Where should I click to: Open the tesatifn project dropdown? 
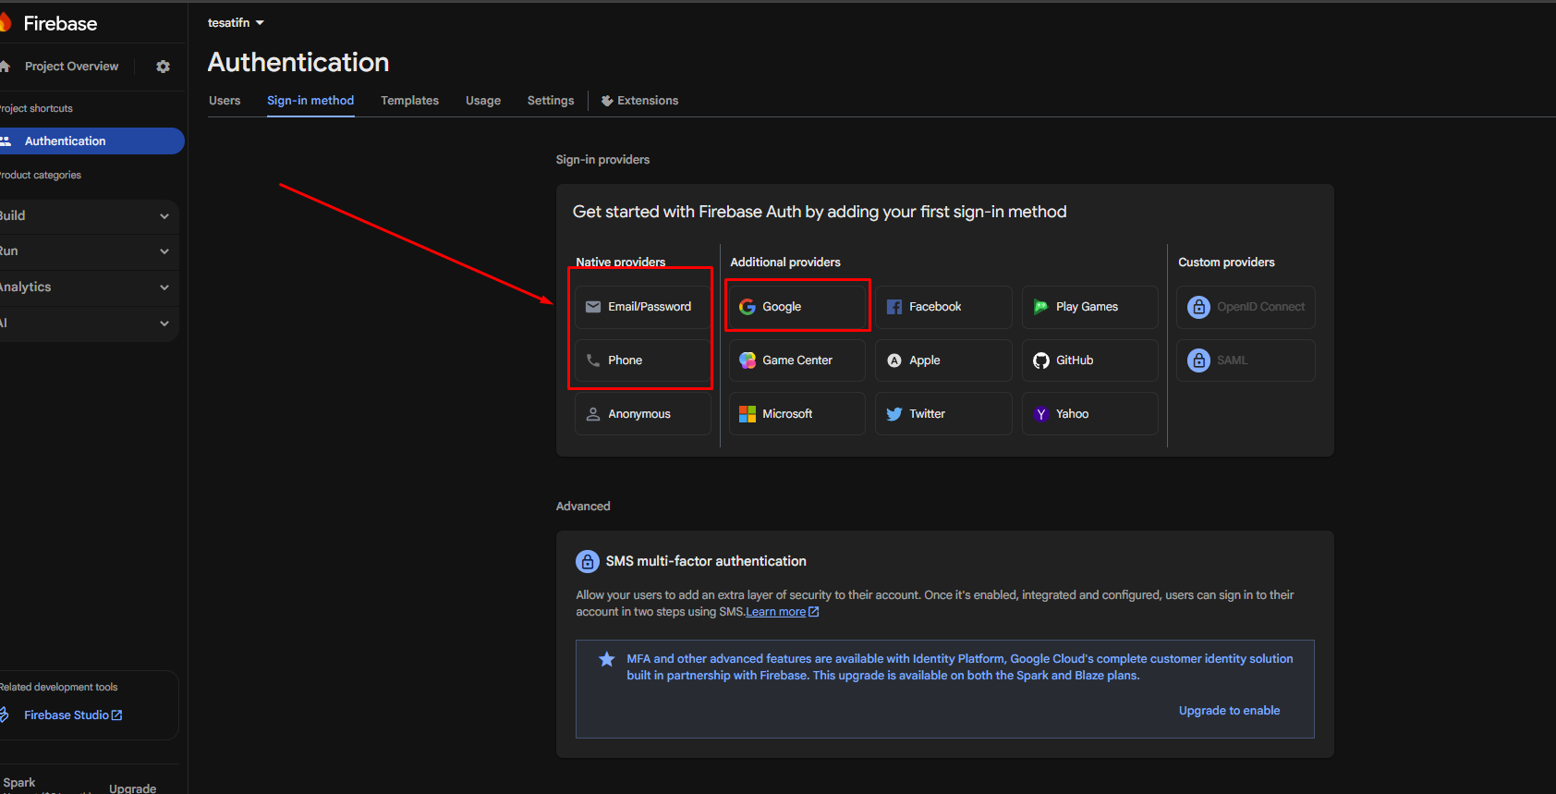coord(236,23)
